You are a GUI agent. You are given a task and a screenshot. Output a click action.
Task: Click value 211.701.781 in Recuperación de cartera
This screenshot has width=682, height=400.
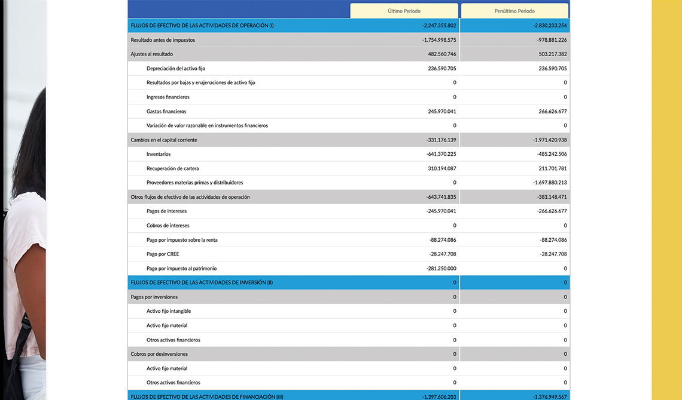point(553,168)
